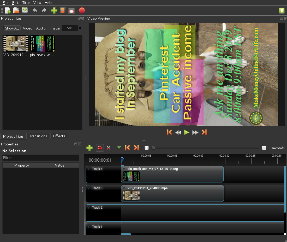Click the Value column header
This screenshot has width=287, height=242.
pos(59,165)
